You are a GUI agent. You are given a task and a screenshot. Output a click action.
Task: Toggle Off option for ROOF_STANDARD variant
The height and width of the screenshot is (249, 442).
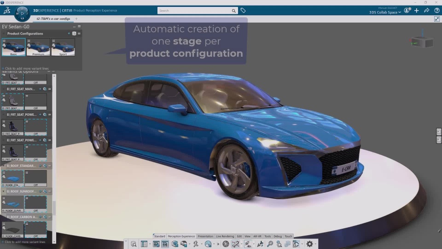pos(35,178)
